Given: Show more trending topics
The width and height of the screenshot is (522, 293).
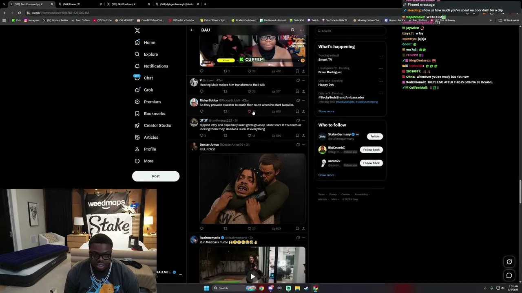Looking at the screenshot, I should (326, 112).
